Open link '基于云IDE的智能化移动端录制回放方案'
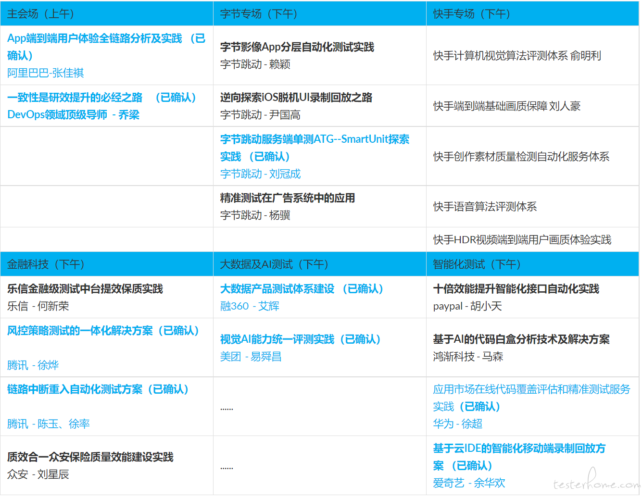 (519, 457)
